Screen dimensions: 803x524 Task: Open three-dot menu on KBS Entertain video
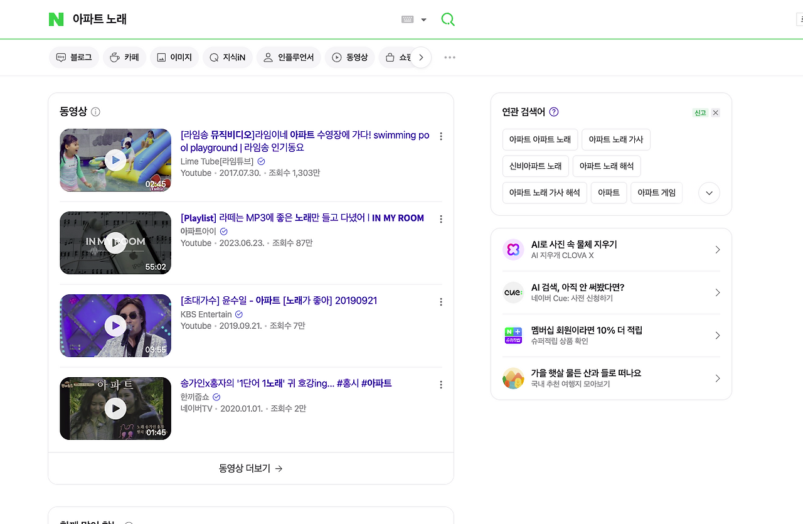[440, 302]
